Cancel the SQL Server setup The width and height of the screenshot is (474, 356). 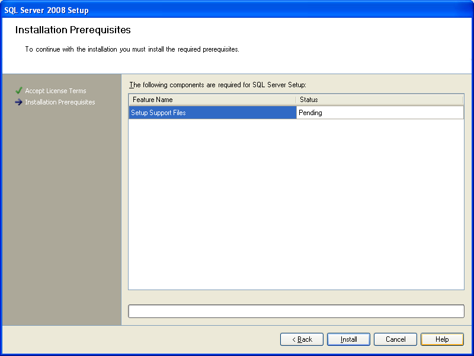pyautogui.click(x=395, y=339)
